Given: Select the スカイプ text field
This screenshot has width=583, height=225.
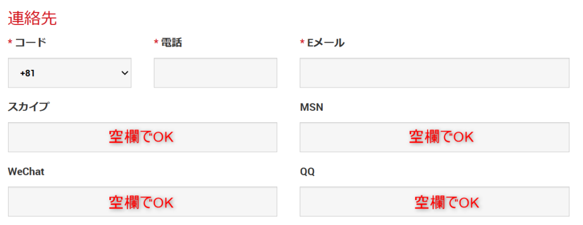Looking at the screenshot, I should point(142,137).
